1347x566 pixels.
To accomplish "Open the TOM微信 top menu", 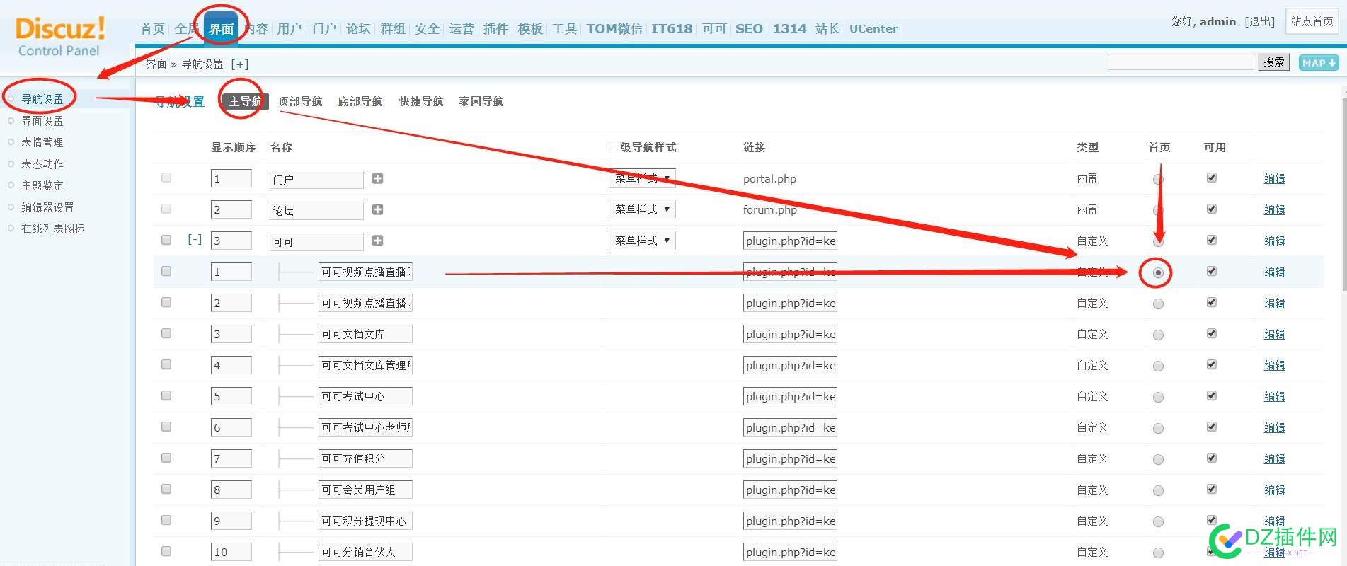I will (614, 29).
